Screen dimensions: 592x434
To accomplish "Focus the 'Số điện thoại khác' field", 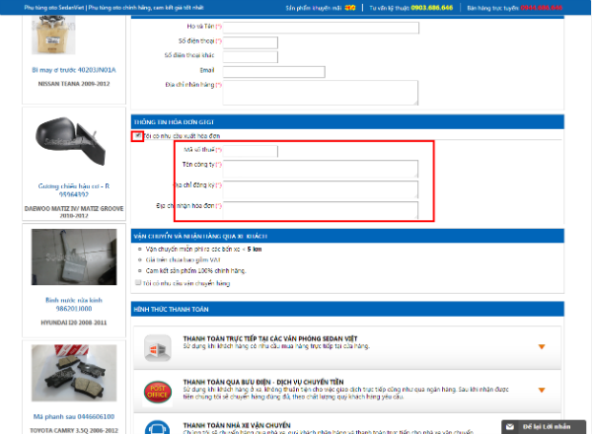I will [x=251, y=56].
